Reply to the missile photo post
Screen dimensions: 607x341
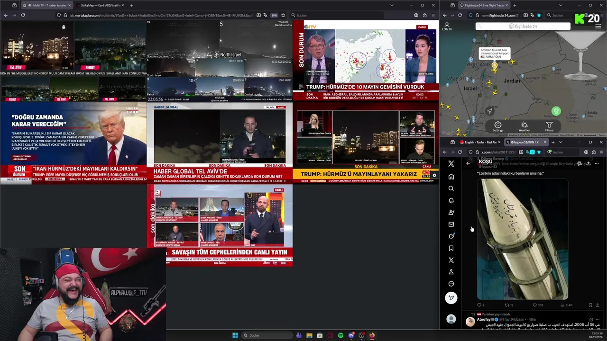coord(480,305)
